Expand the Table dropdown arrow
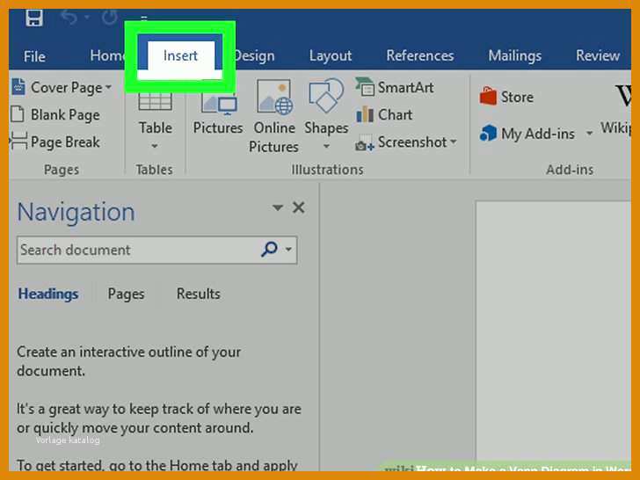Image resolution: width=640 pixels, height=480 pixels. pyautogui.click(x=155, y=146)
